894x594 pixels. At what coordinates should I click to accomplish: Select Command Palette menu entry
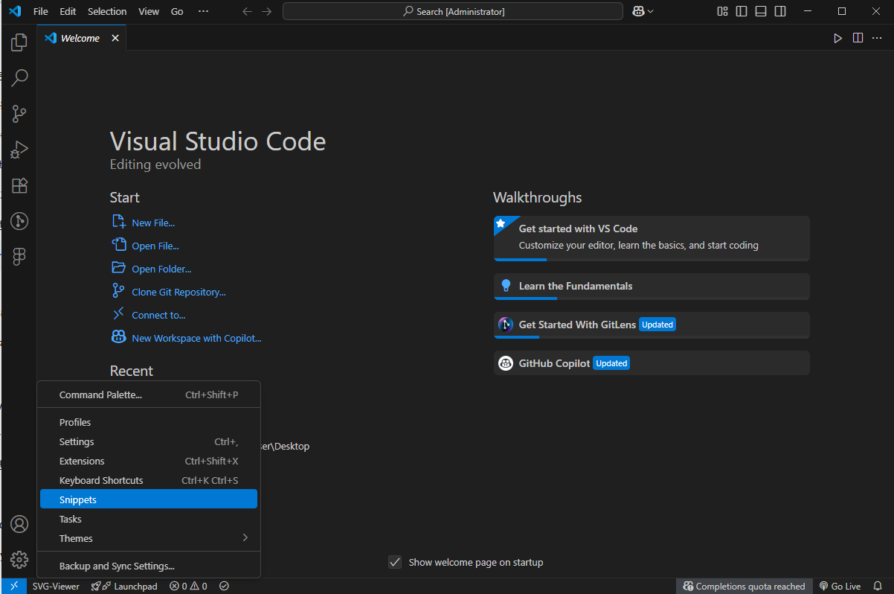149,395
